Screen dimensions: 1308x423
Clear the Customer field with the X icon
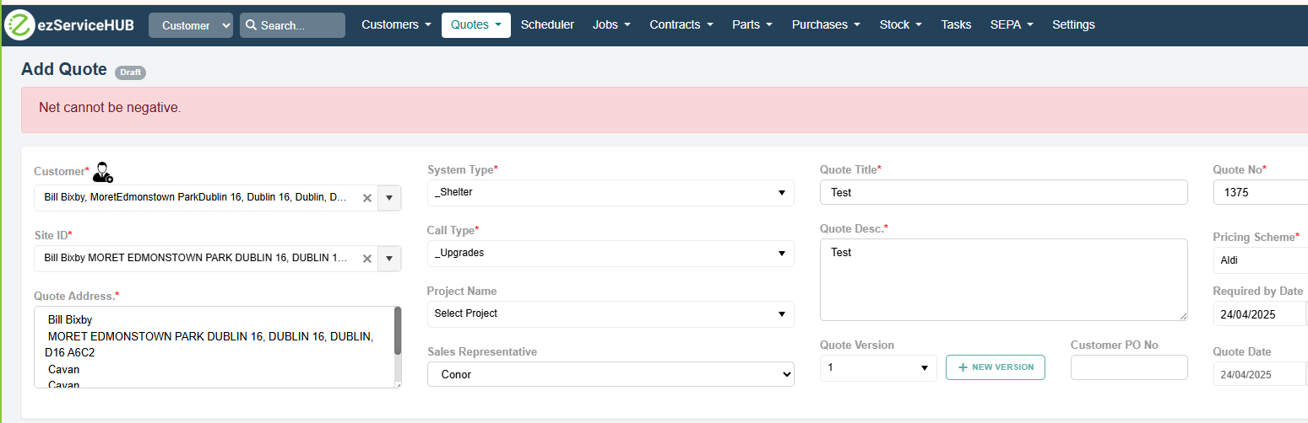pos(367,198)
